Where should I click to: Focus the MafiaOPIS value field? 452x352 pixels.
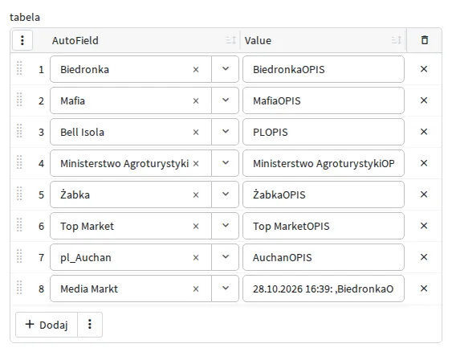324,100
